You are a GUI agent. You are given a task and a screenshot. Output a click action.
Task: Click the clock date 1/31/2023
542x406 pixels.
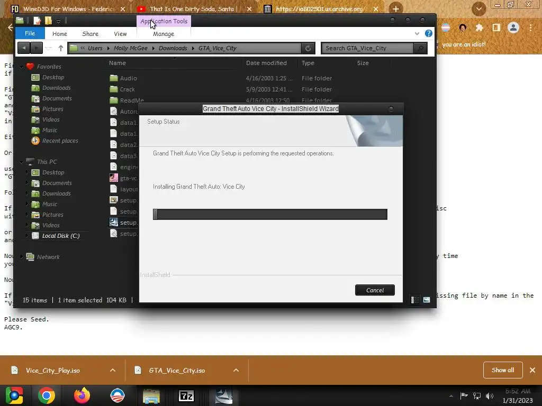click(518, 401)
